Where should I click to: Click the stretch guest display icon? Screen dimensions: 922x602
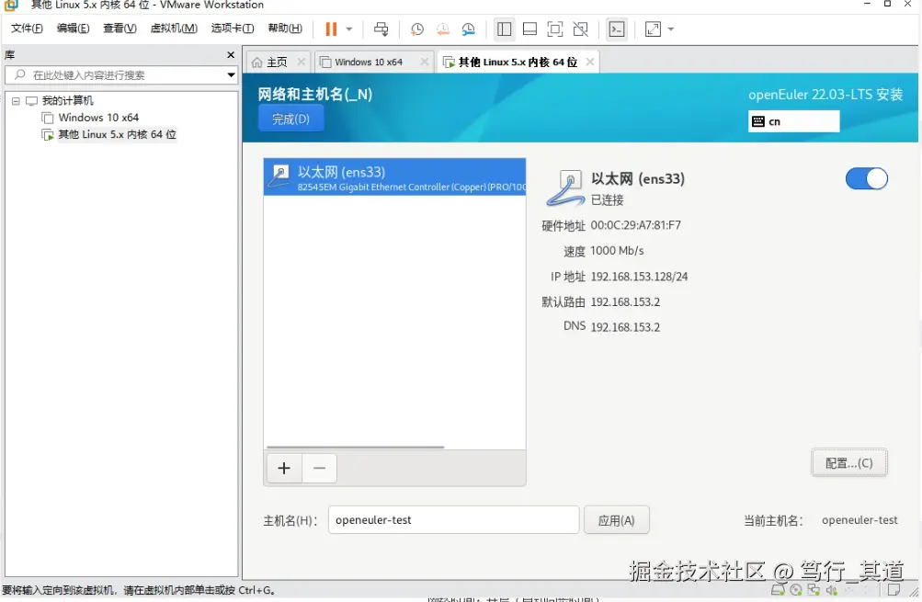click(x=653, y=28)
